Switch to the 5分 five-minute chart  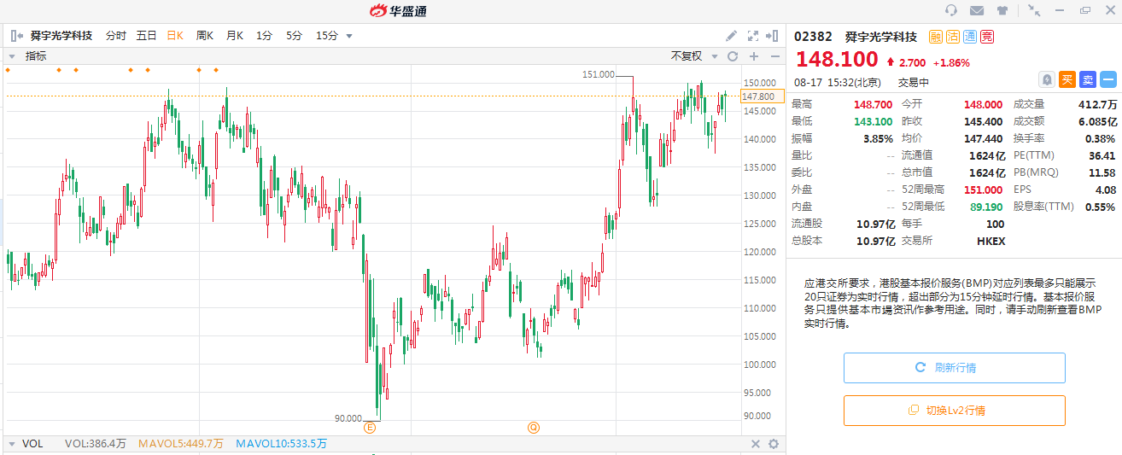(295, 36)
